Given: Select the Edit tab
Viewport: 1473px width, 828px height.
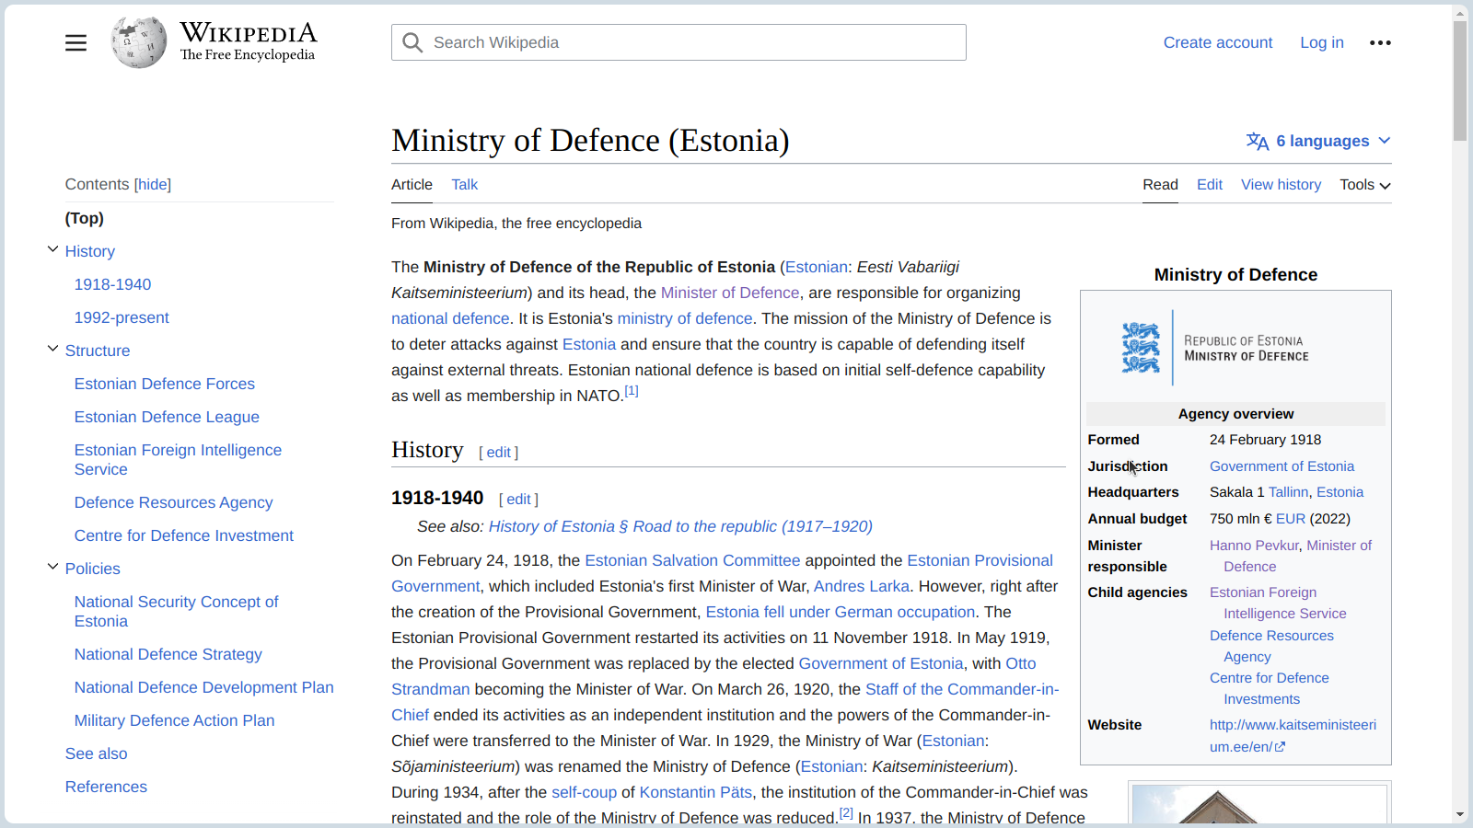Looking at the screenshot, I should point(1210,185).
